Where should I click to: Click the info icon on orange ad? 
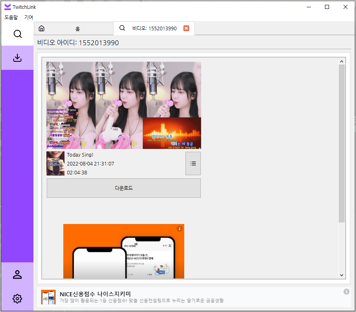(179, 228)
